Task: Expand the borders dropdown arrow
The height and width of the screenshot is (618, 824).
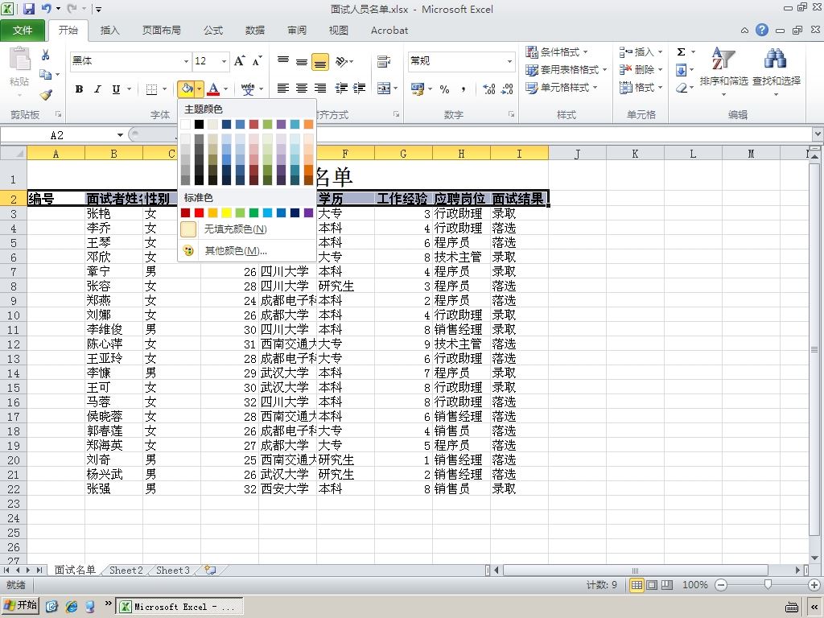Action: point(164,89)
